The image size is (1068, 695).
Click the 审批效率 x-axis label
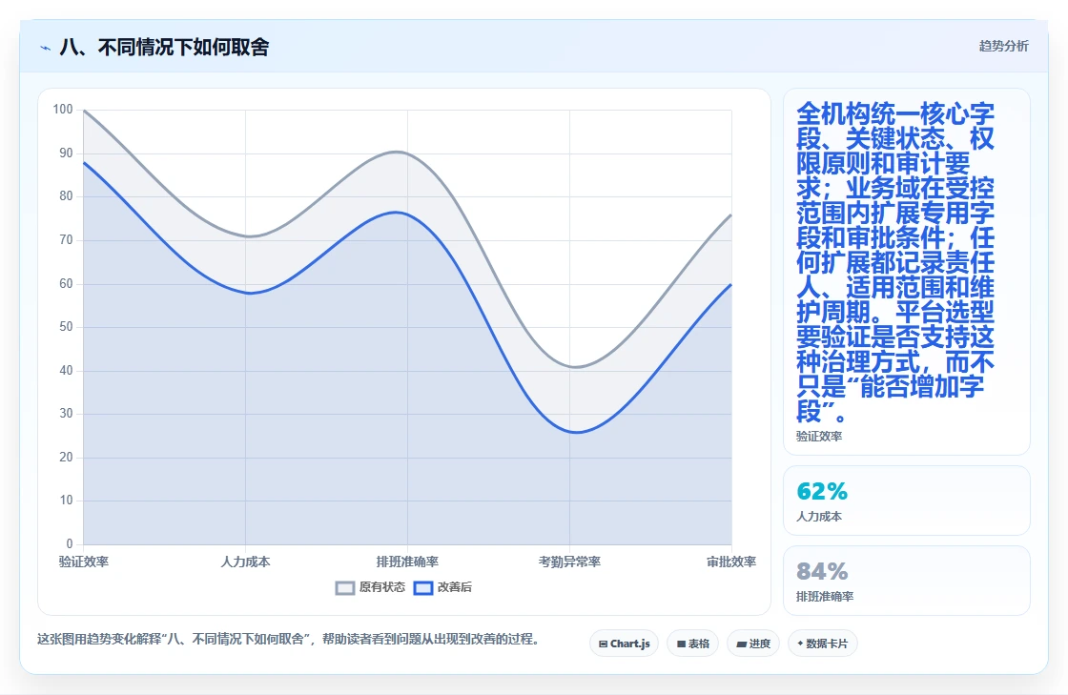click(730, 562)
